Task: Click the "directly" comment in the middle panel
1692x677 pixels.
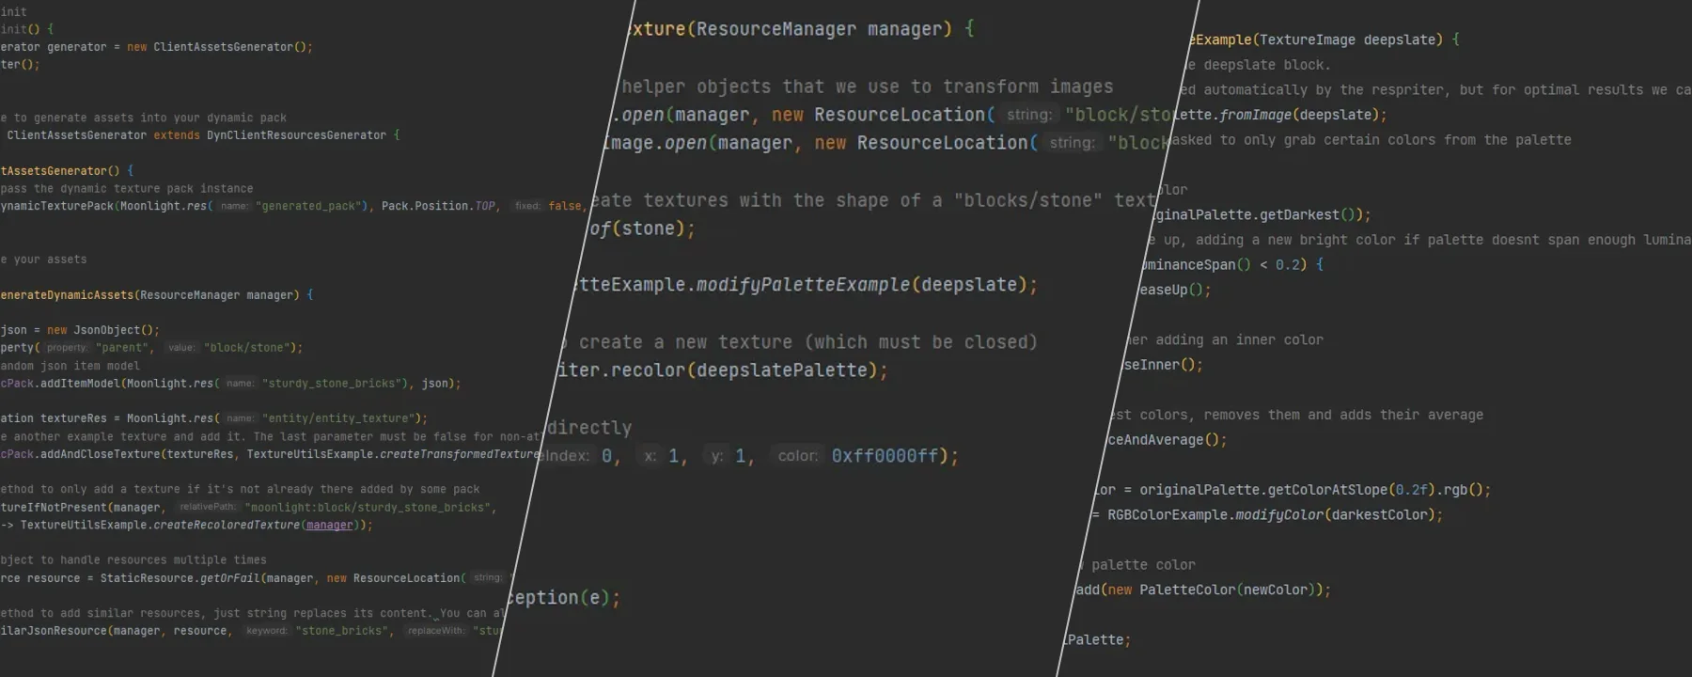Action: point(589,428)
